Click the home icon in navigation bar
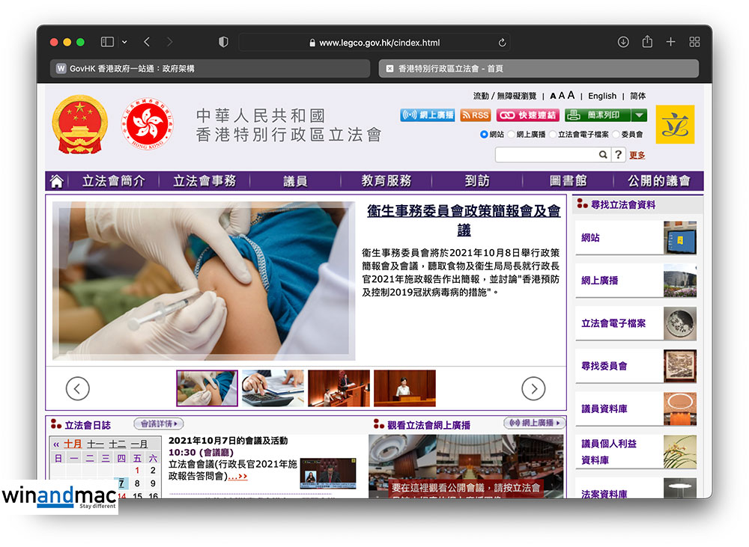 (x=56, y=181)
